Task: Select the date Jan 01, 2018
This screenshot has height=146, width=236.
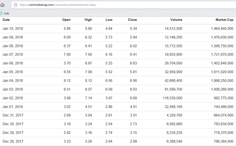Action: [x=13, y=107]
